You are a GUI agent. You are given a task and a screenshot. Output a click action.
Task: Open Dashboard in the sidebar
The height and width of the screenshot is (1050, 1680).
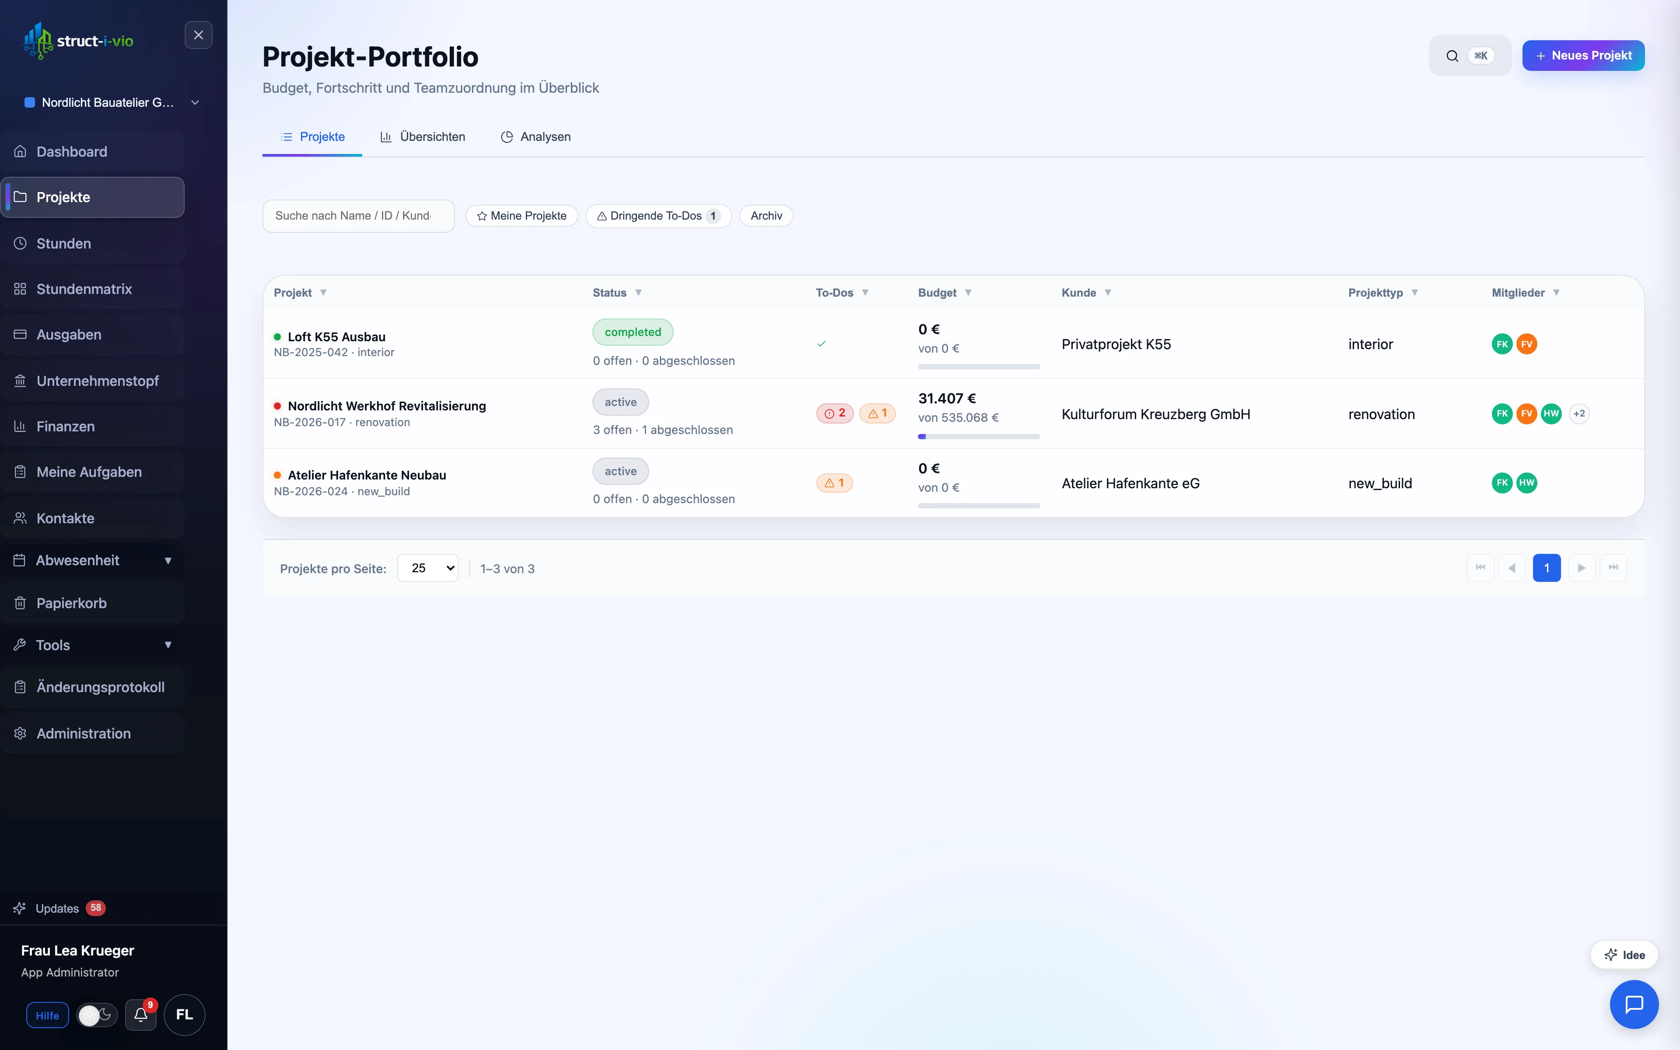tap(93, 151)
